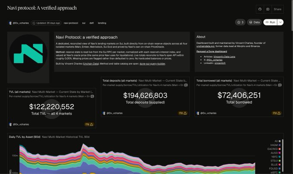Image resolution: width=293 pixels, height=174 pixels.
Task: Open query details icon on Total borrowed card
Action: [280, 85]
